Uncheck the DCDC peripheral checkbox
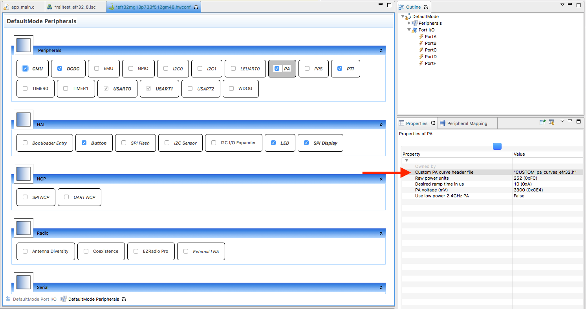Viewport: 586px width, 309px height. coord(60,68)
